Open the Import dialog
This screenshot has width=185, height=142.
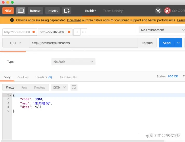[x=52, y=11]
